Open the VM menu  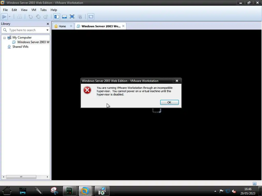coord(34,10)
